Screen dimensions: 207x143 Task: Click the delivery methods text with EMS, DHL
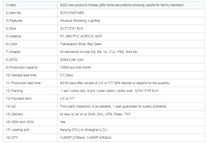[x=95, y=114]
